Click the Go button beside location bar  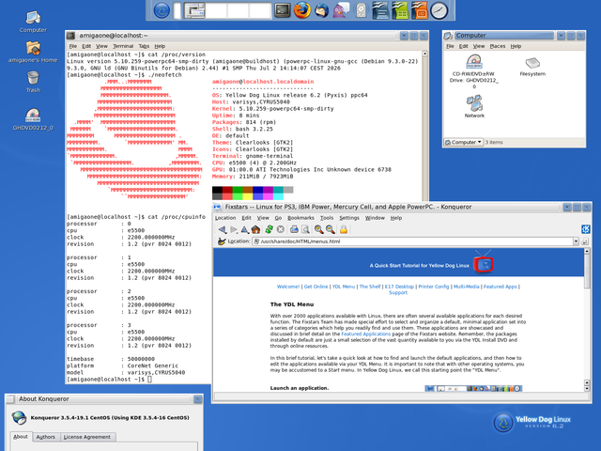(585, 241)
